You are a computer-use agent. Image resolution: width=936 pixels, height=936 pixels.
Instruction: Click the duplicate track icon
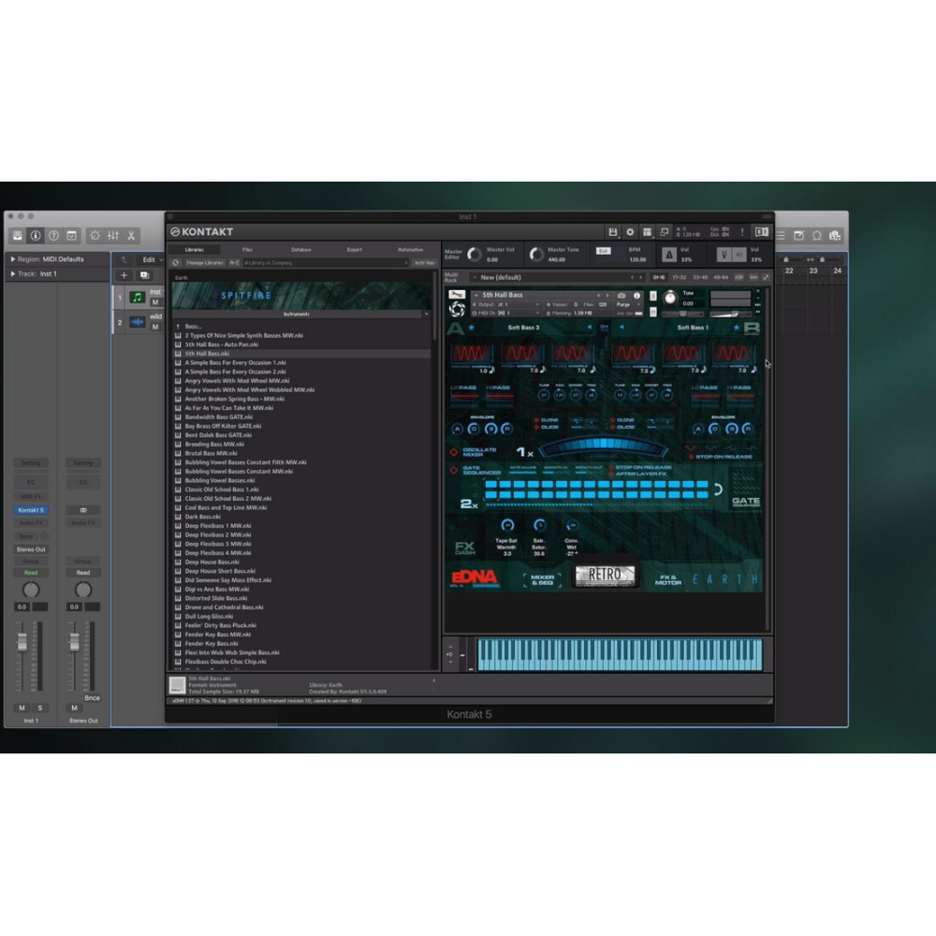pos(144,275)
